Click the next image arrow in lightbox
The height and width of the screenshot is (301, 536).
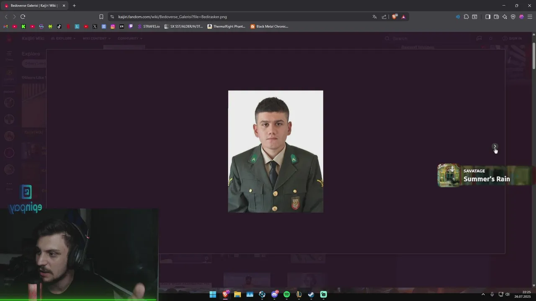pyautogui.click(x=495, y=147)
